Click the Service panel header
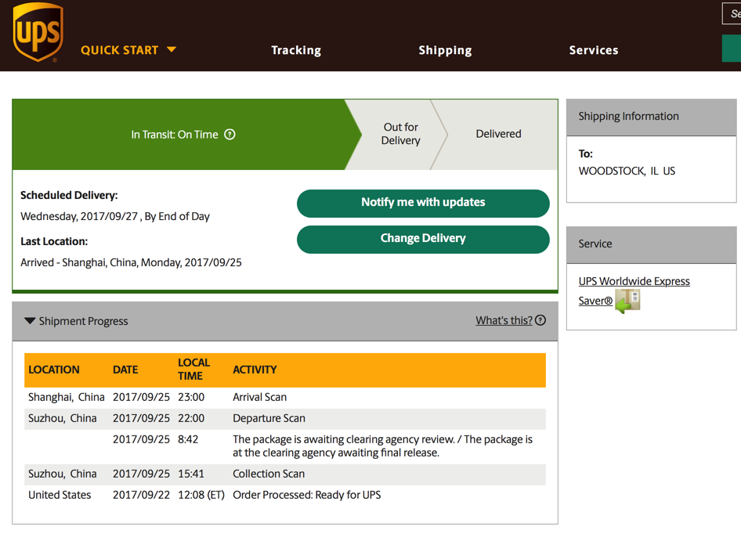 651,244
